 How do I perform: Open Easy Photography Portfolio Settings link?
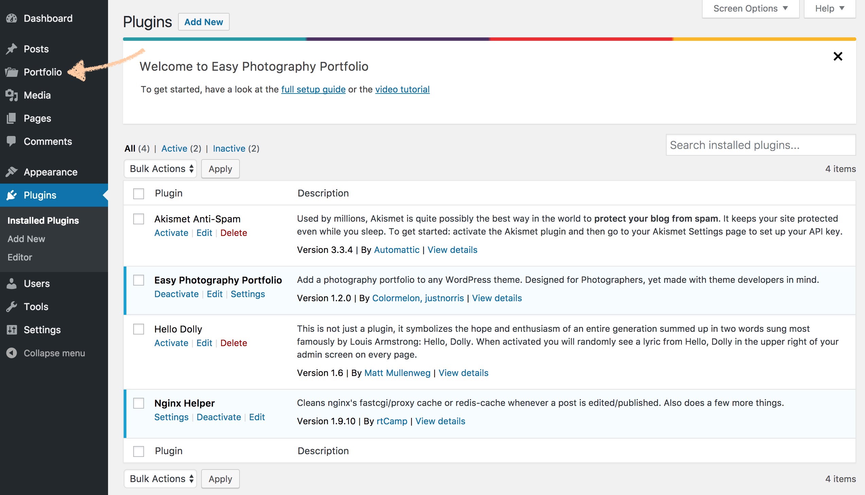[x=248, y=294]
